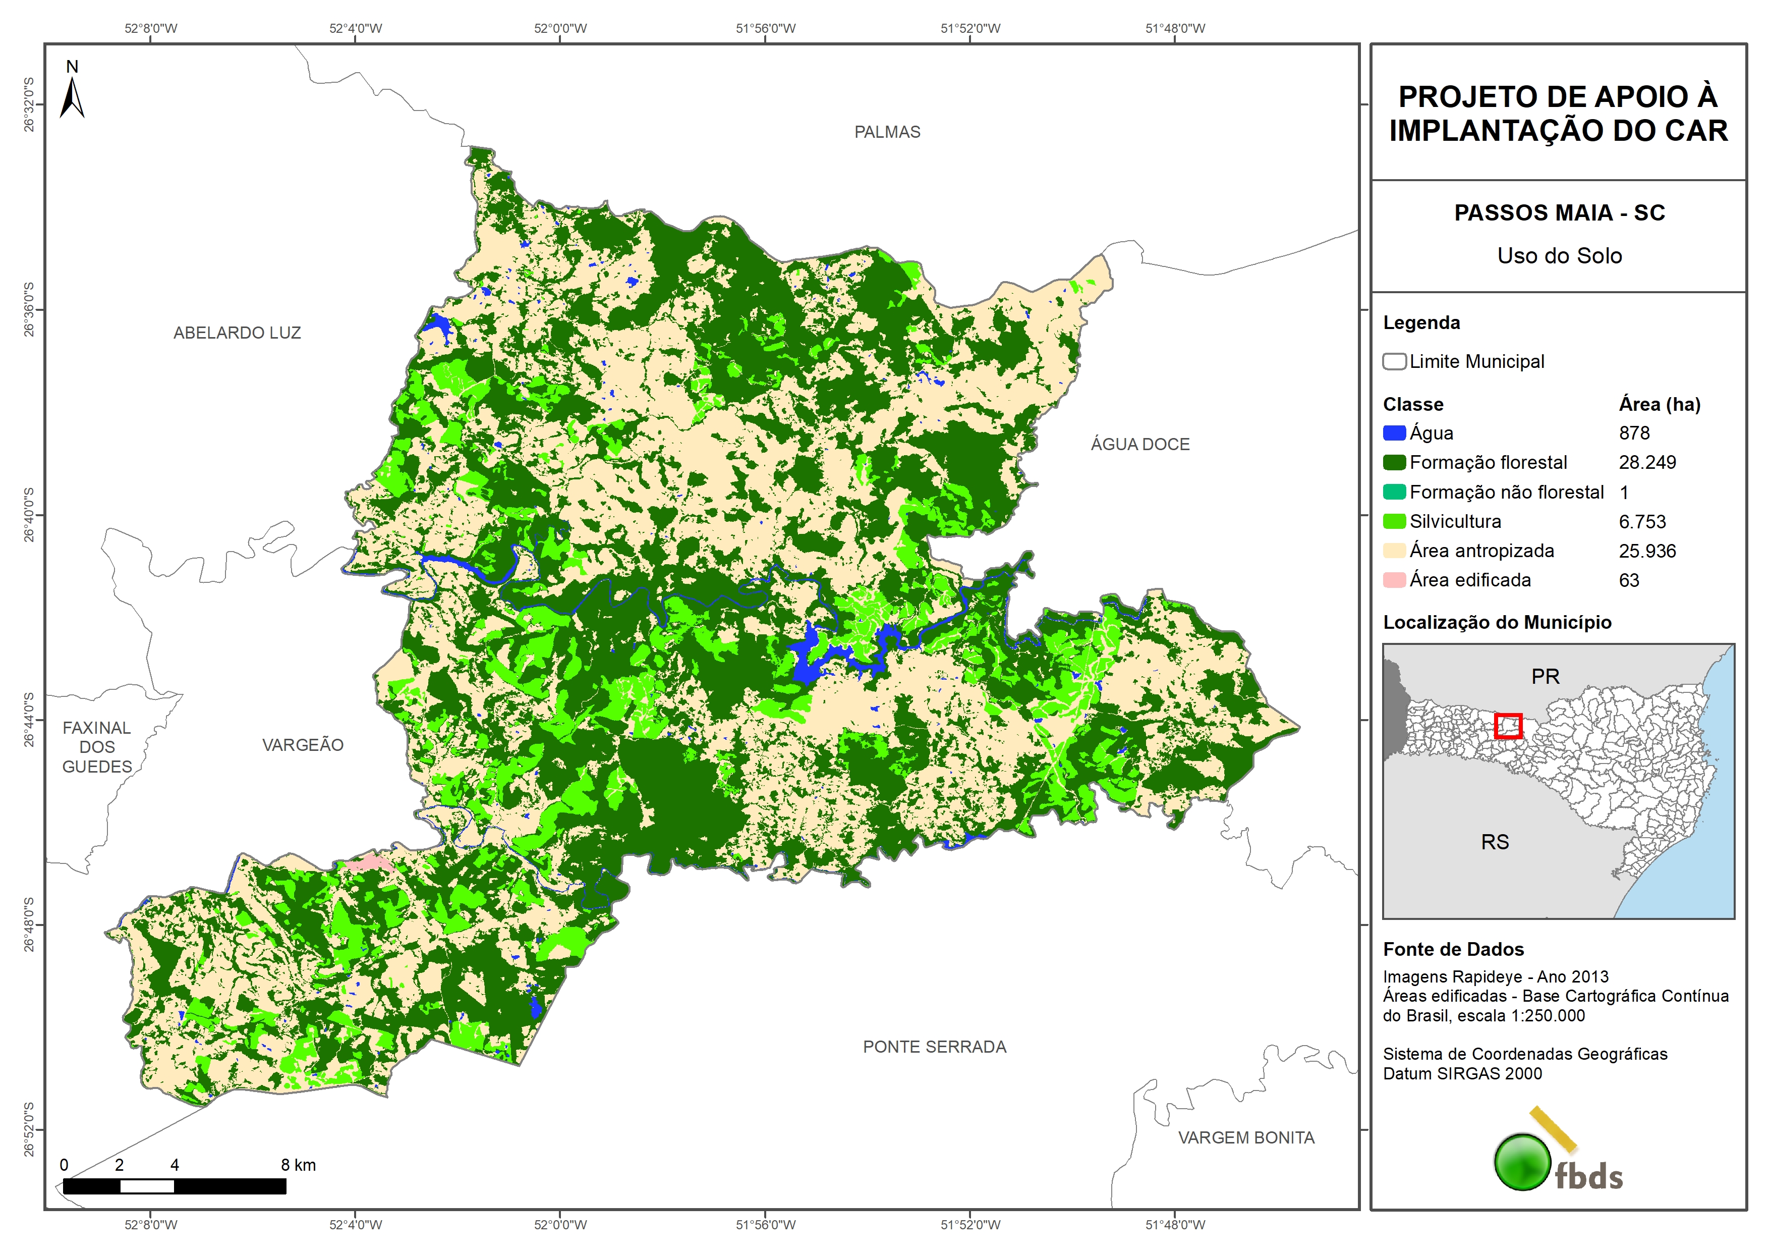Image resolution: width=1770 pixels, height=1252 pixels.
Task: Click the Silvicultura bright green swatch
Action: [1394, 521]
